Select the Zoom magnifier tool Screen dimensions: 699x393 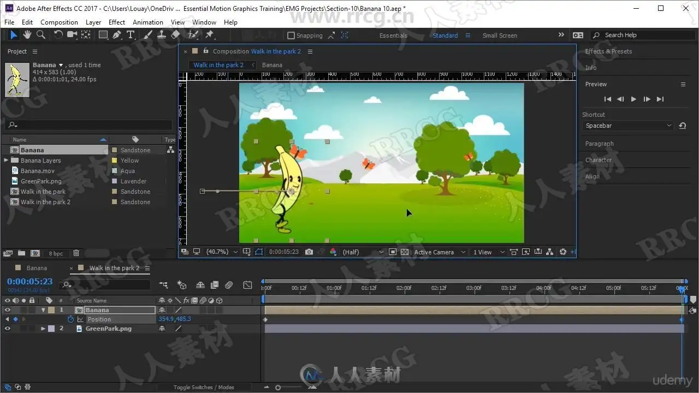(x=41, y=35)
